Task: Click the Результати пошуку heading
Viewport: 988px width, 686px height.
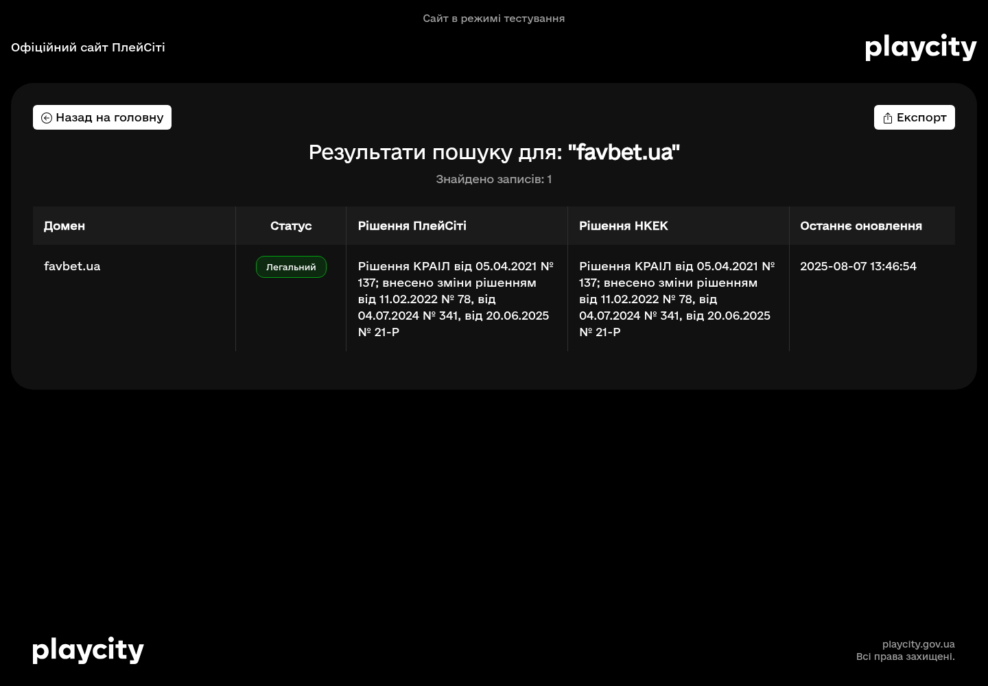Action: tap(494, 152)
